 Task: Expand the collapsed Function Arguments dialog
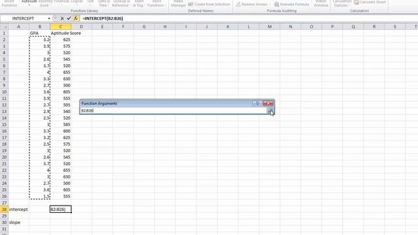(270, 110)
